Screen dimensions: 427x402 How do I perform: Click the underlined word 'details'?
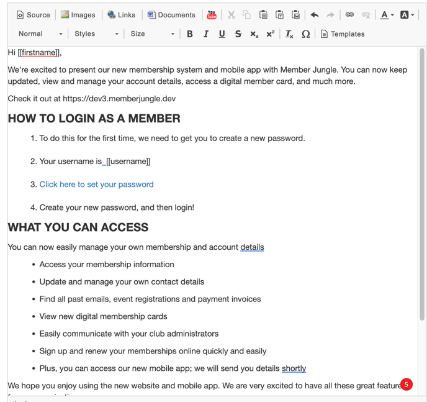point(252,247)
